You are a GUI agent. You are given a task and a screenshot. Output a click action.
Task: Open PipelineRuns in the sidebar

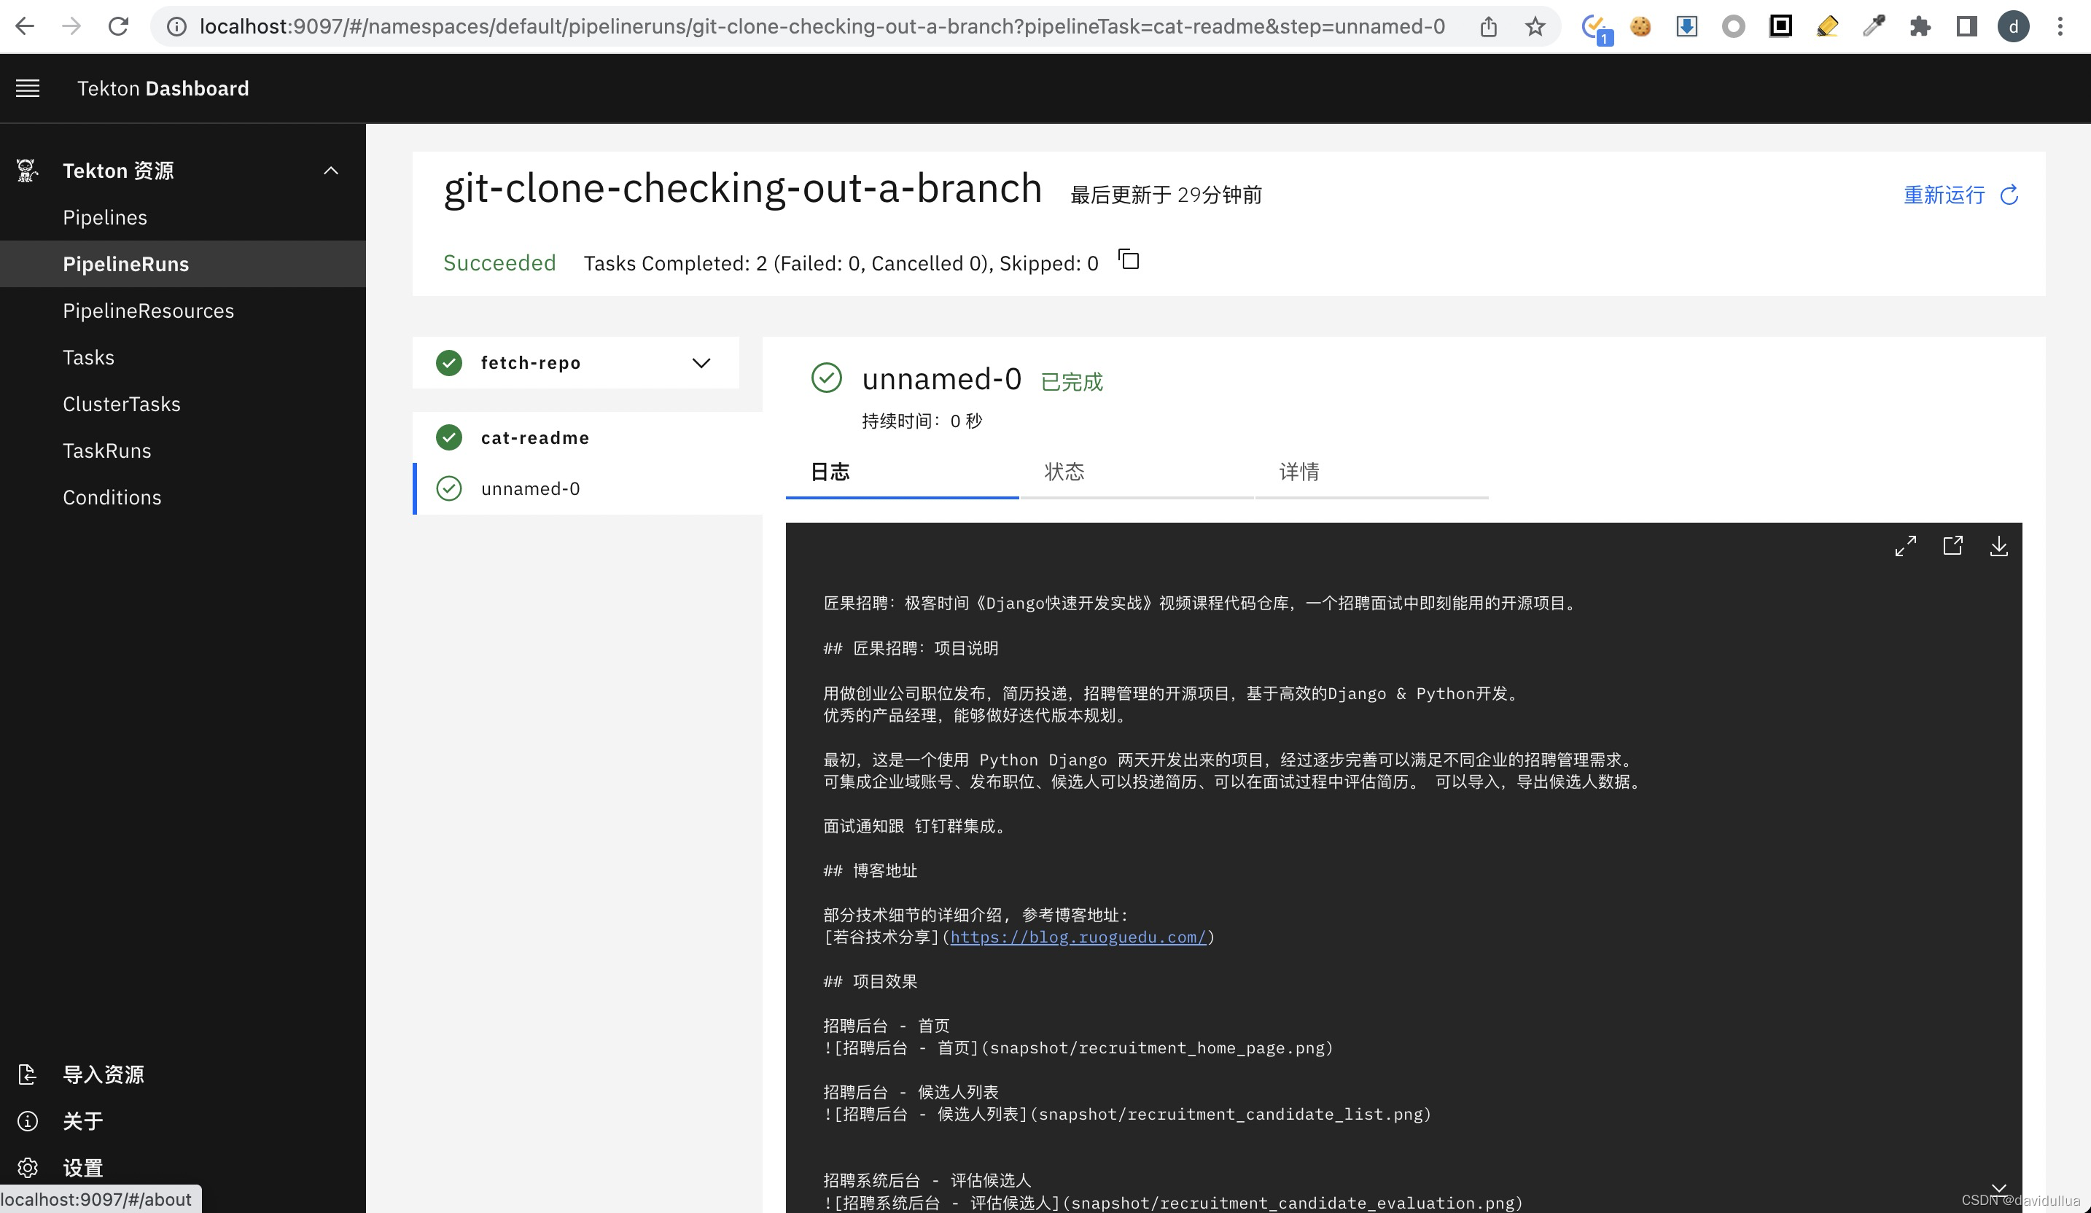[x=182, y=264]
